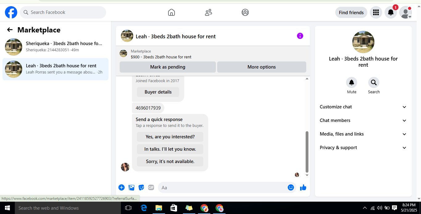
Task: Open Task View in taskbar
Action: click(x=128, y=208)
